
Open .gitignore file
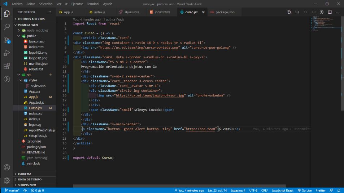pos(34,141)
